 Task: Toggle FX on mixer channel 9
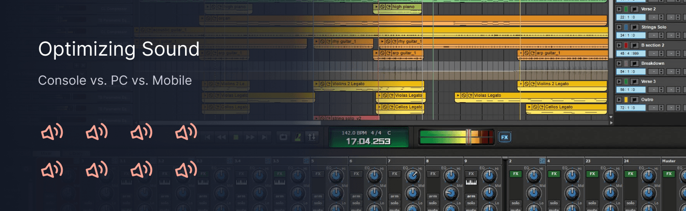coord(471,174)
